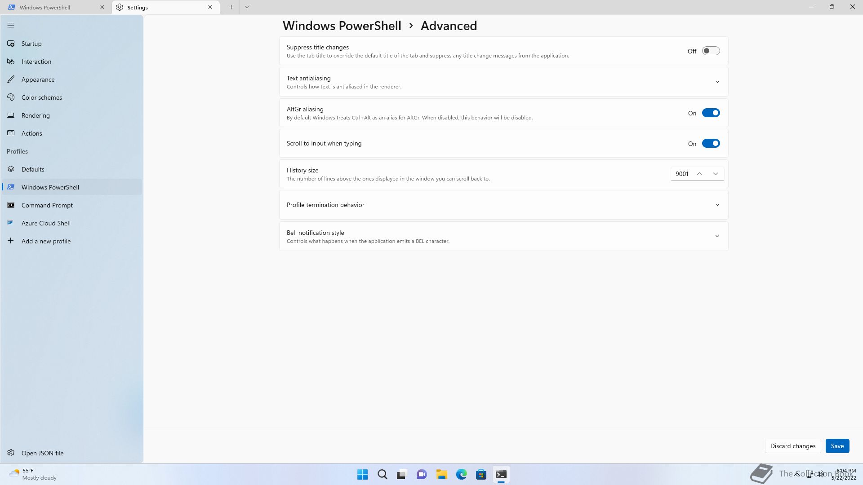Click Add a new profile

72,241
